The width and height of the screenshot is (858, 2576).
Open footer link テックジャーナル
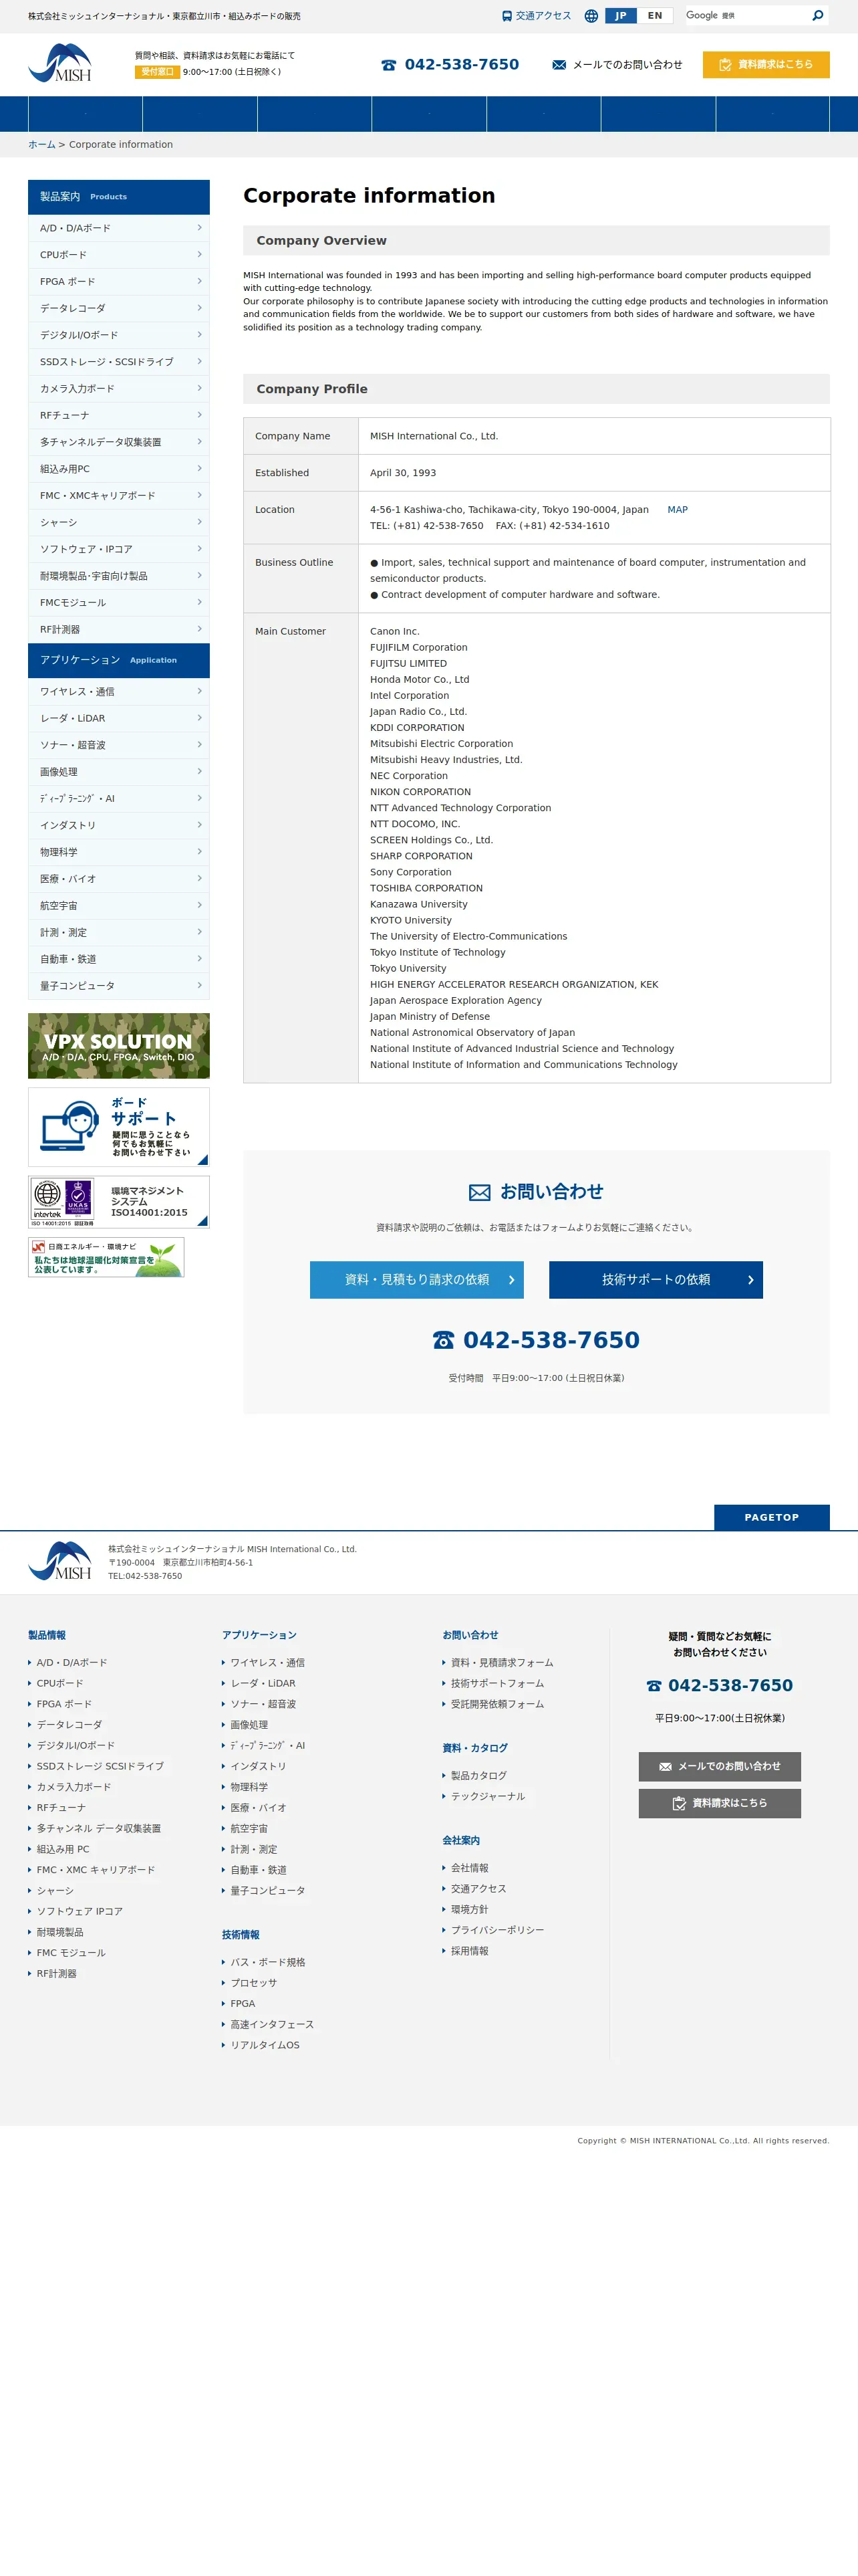point(487,1797)
